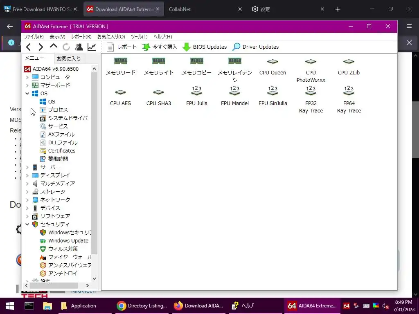Select プロセス in the tree

point(54,110)
